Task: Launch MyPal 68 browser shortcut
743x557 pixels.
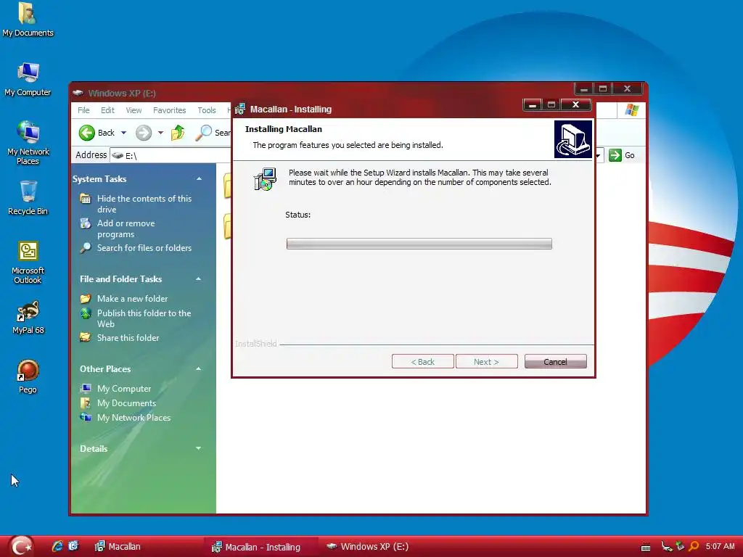Action: [28, 317]
